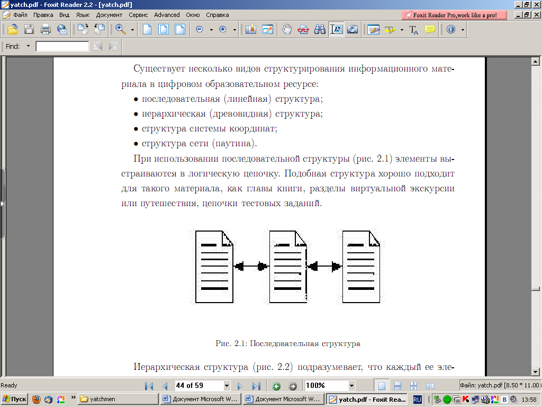Open the Сервис menu
The image size is (542, 407).
pyautogui.click(x=138, y=15)
